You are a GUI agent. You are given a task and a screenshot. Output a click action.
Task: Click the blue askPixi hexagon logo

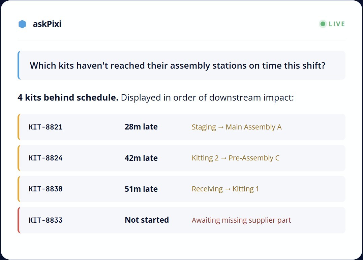pos(22,24)
